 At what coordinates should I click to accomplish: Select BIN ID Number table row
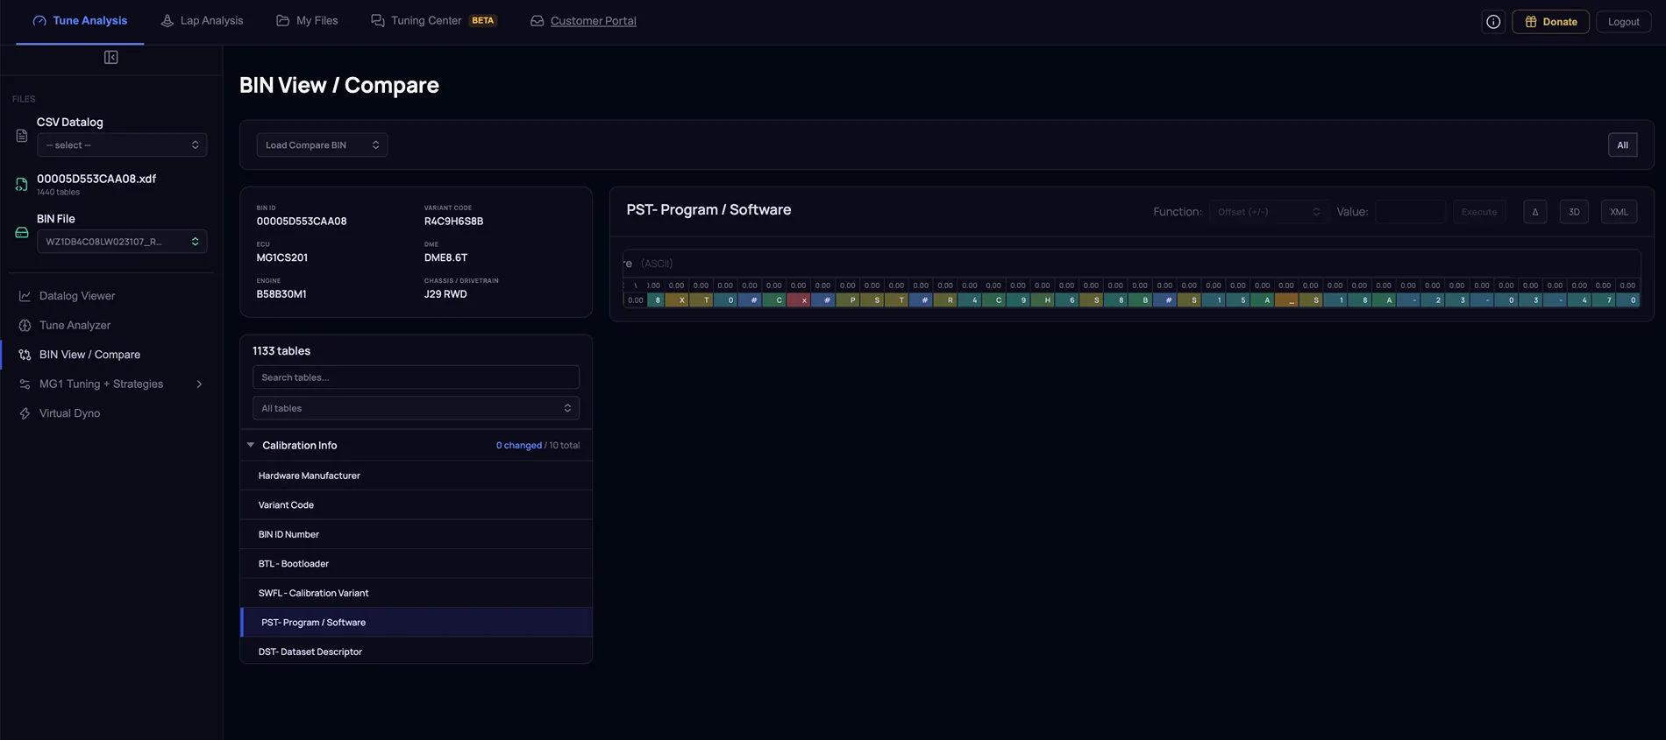(x=416, y=534)
